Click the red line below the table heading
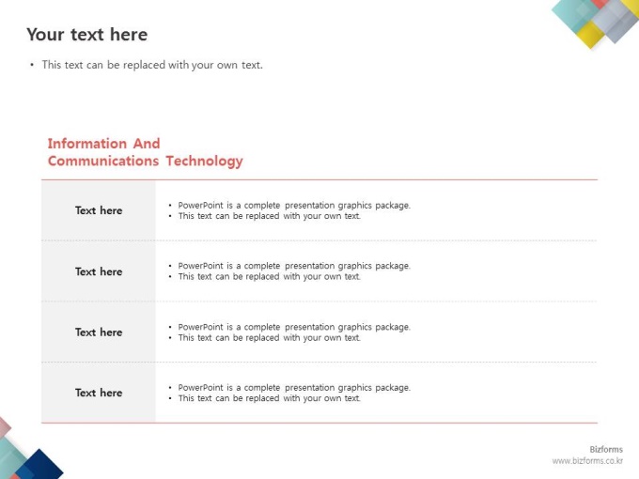The image size is (639, 479). pyautogui.click(x=319, y=179)
